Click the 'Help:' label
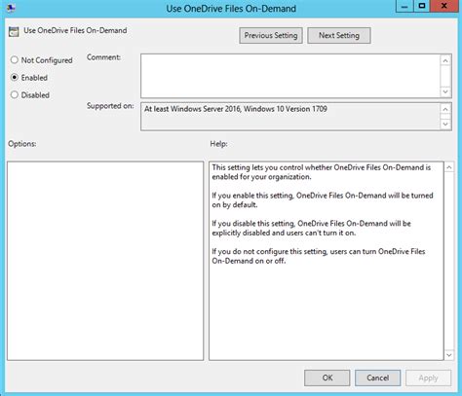Image resolution: width=462 pixels, height=396 pixels. (218, 144)
